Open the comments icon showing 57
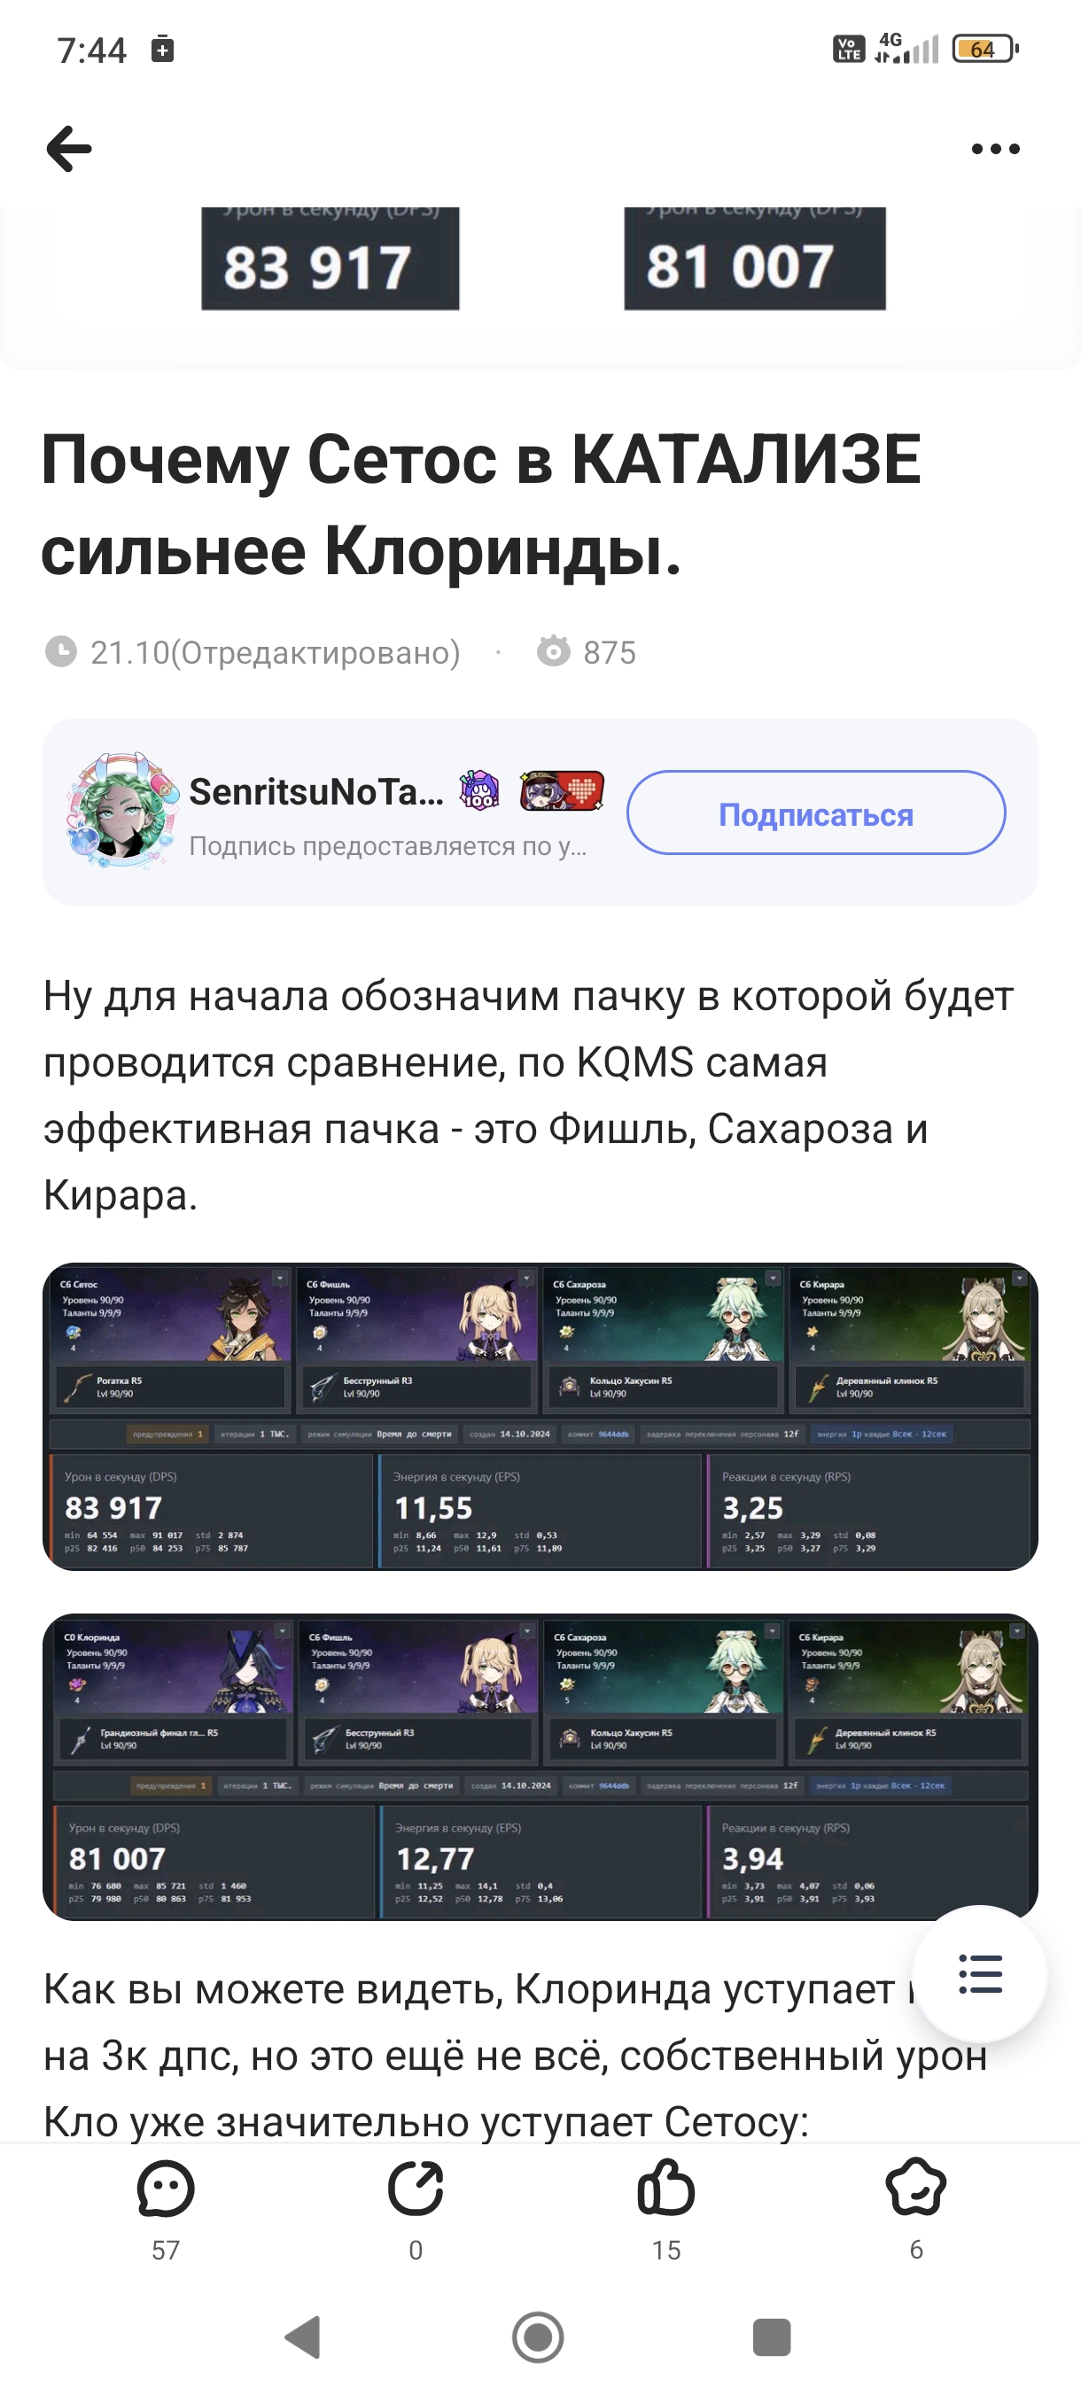 [166, 2189]
